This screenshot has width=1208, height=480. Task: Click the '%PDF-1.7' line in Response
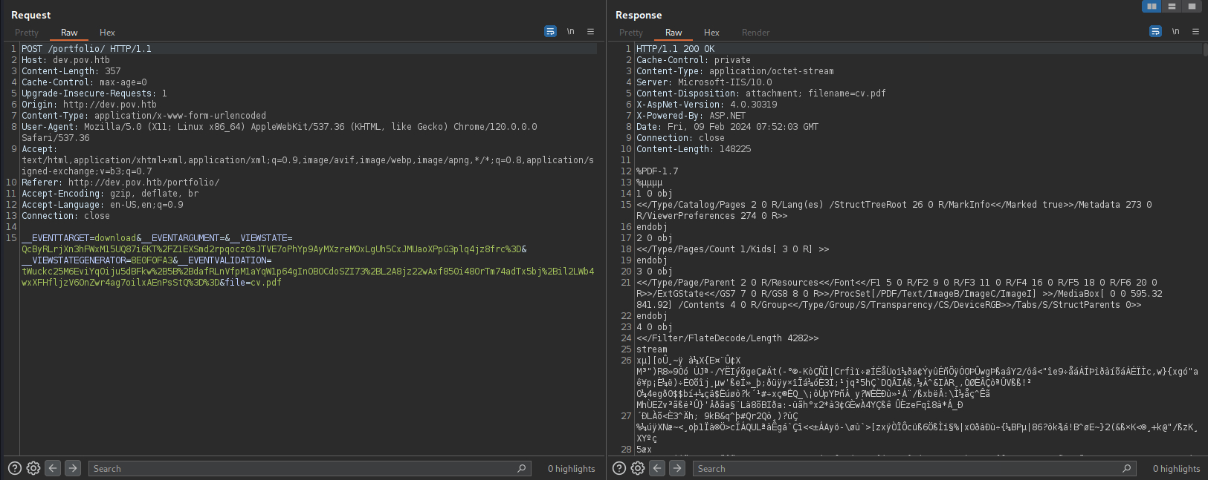pos(657,171)
